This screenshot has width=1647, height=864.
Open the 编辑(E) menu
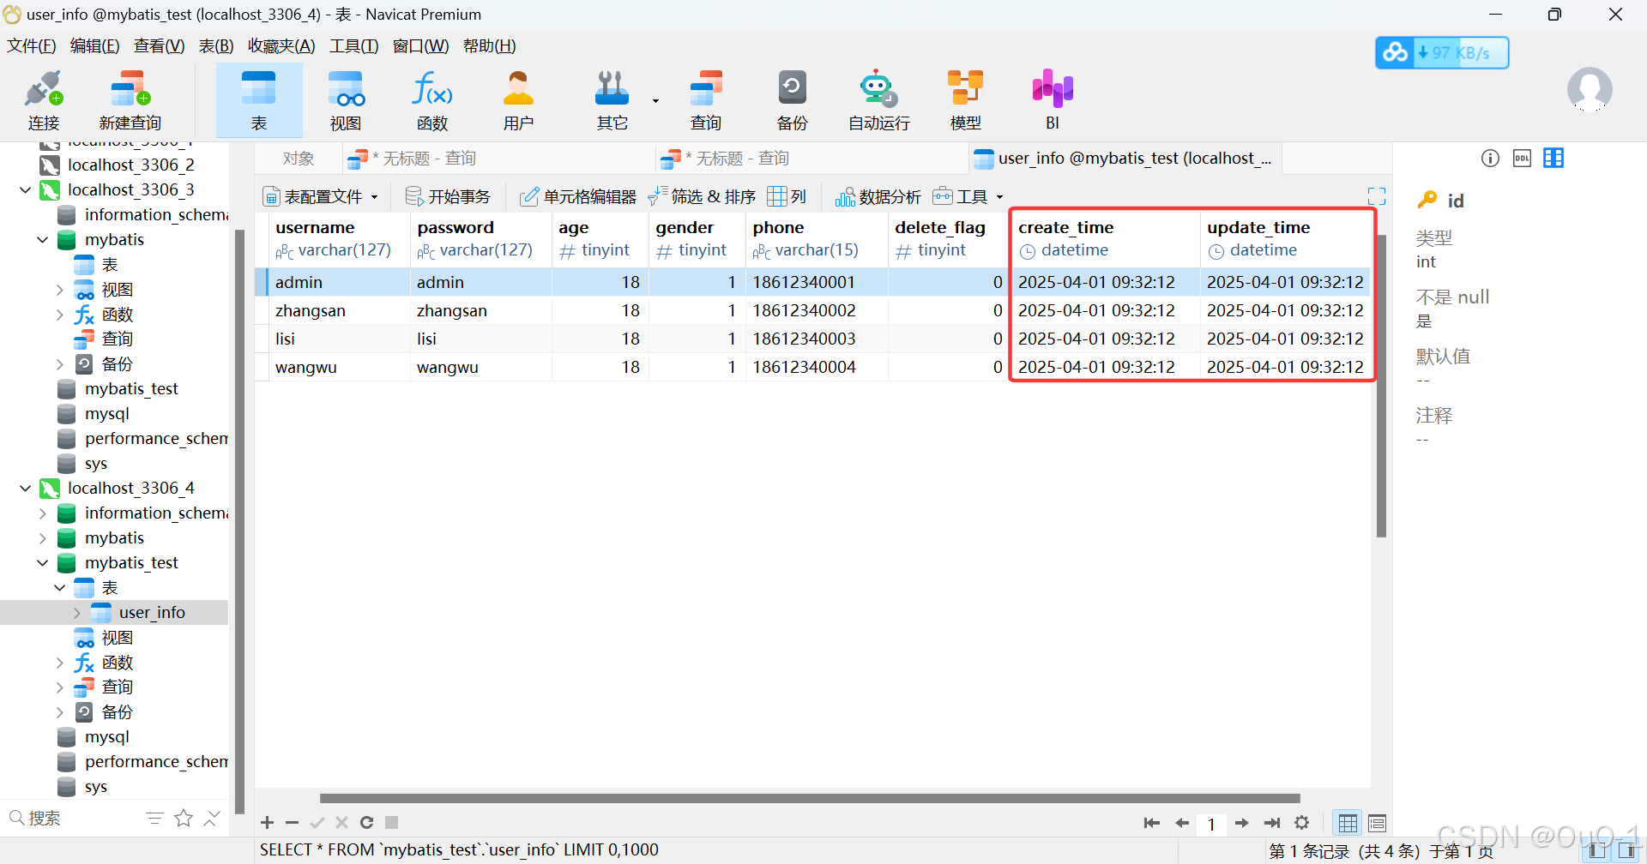tap(94, 46)
